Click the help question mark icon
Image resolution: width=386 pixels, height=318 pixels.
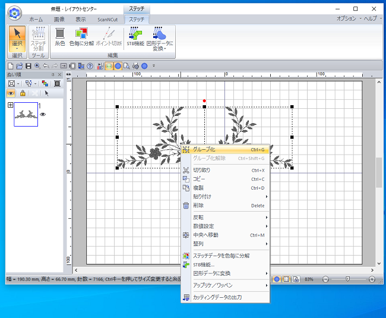(90, 65)
